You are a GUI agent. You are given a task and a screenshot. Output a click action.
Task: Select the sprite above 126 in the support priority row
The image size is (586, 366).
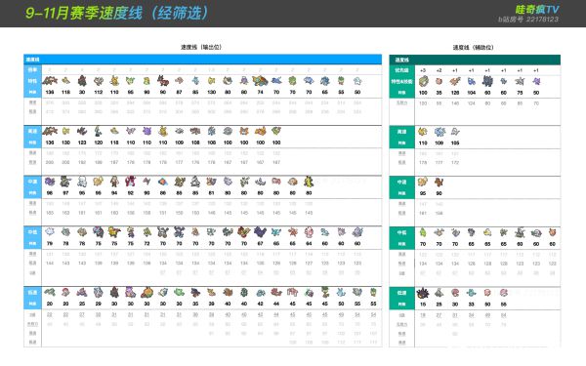[455, 81]
